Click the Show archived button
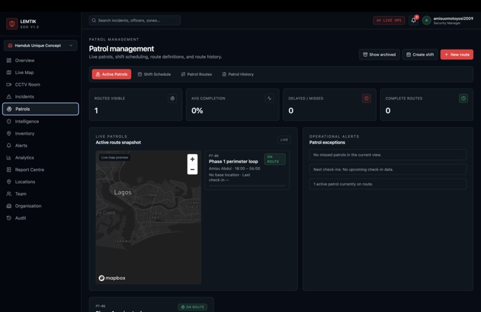The height and width of the screenshot is (312, 481). [379, 55]
